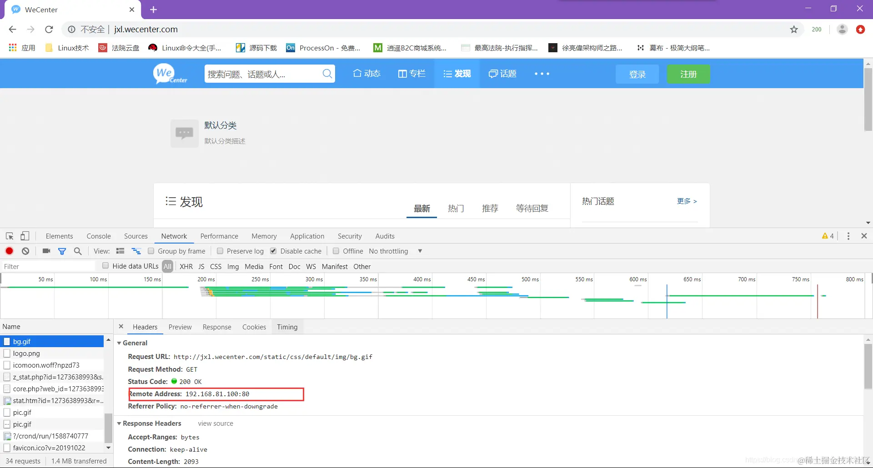Collapse the Response Headers section
Image resolution: width=873 pixels, height=468 pixels.
tap(119, 423)
